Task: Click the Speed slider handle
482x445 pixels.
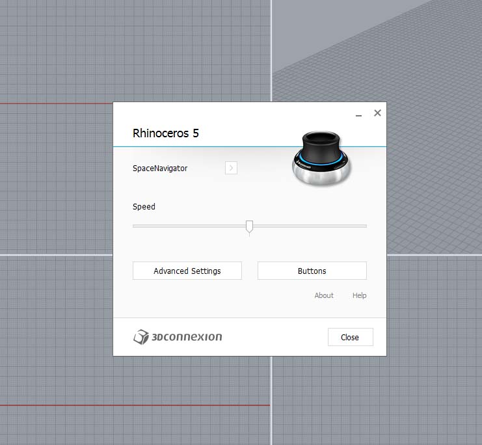Action: click(250, 227)
